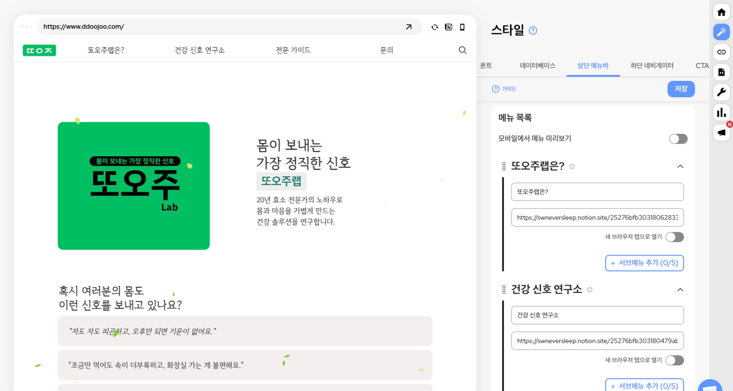Refresh the site preview

click(x=435, y=27)
